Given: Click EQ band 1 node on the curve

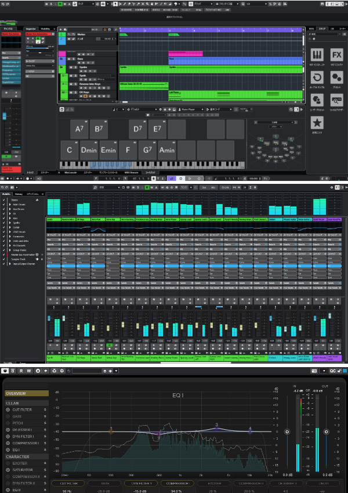Looking at the screenshot, I should (111, 432).
